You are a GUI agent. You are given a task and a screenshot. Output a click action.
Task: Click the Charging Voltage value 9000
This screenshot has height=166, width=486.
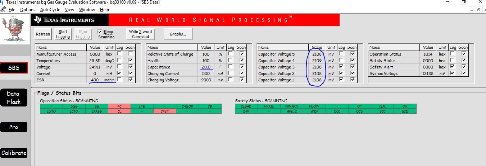(x=206, y=80)
